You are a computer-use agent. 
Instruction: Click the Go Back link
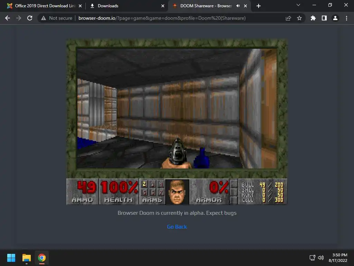[x=177, y=227]
